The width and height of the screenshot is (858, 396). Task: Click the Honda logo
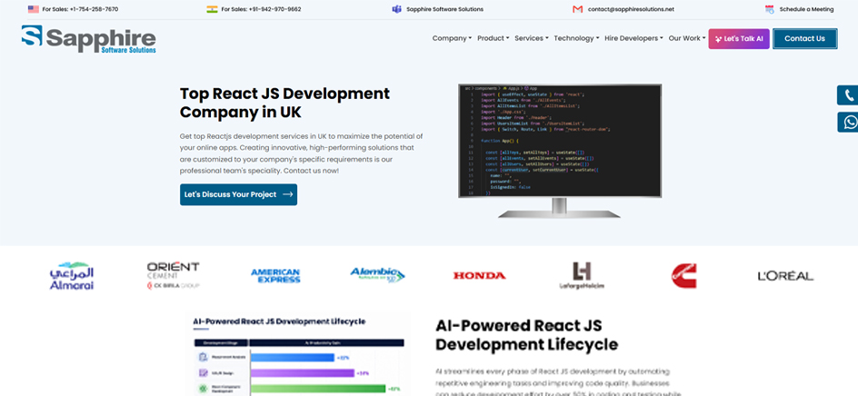(479, 276)
